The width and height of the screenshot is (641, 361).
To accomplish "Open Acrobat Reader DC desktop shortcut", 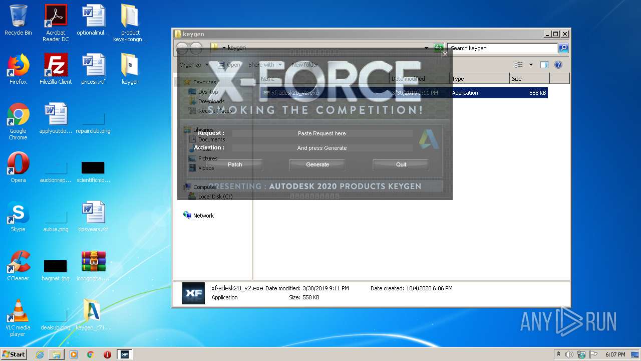I will click(x=56, y=23).
